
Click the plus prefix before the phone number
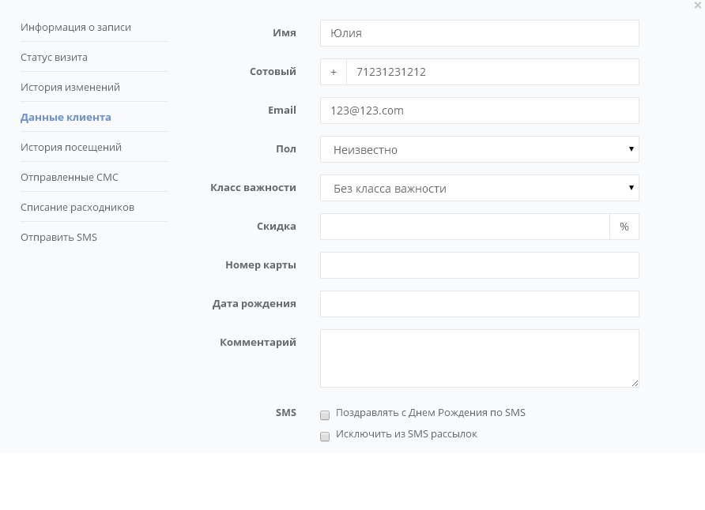point(334,72)
